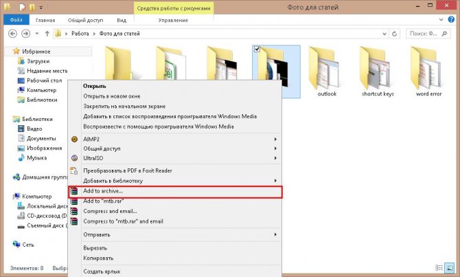Image resolution: width=460 pixels, height=277 pixels.
Task: Open Недавние места in the sidebar
Action: [47, 71]
